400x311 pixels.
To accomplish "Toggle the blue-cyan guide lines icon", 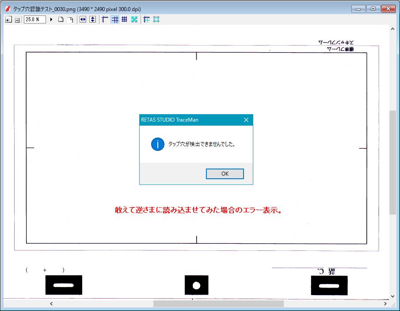I will [147, 19].
